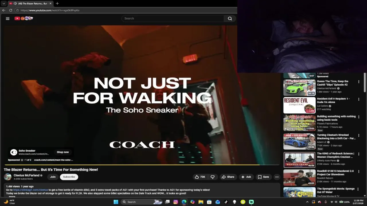The height and width of the screenshot is (206, 367).
Task: Open the Cleetus McFarland channel avatar
Action: 8,177
